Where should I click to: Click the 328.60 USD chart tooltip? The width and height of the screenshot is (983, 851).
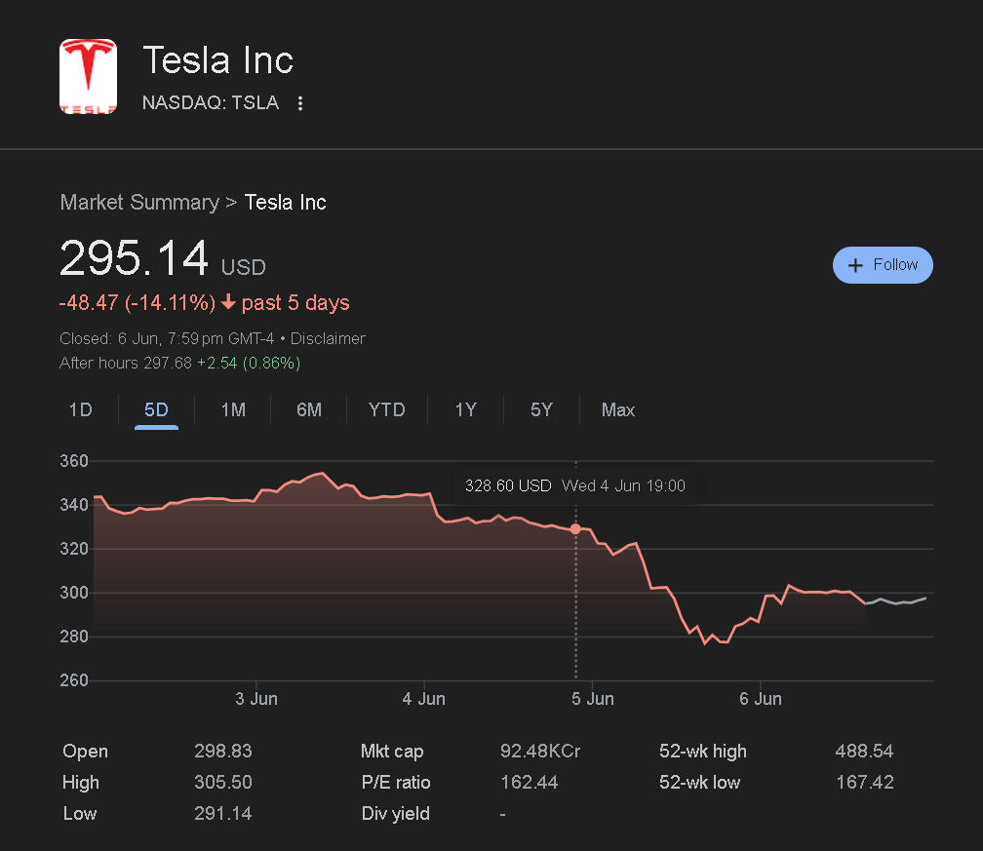click(x=575, y=485)
